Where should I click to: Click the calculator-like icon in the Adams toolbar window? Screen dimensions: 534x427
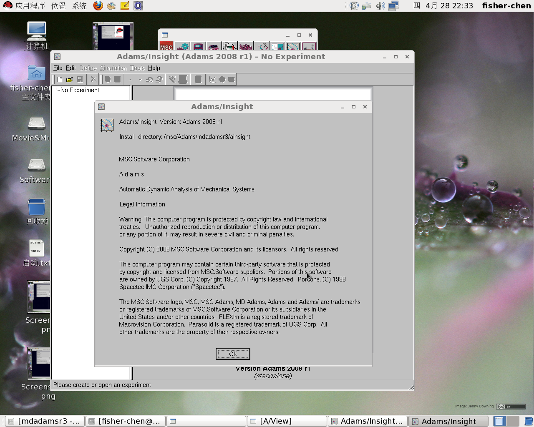[x=198, y=47]
